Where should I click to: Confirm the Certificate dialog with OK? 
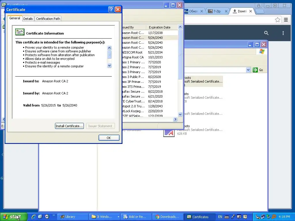click(109, 138)
